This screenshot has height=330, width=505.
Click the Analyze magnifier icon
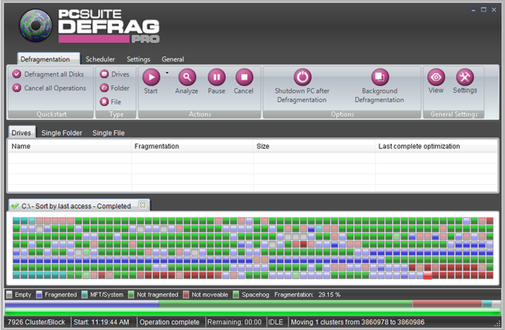tap(186, 77)
